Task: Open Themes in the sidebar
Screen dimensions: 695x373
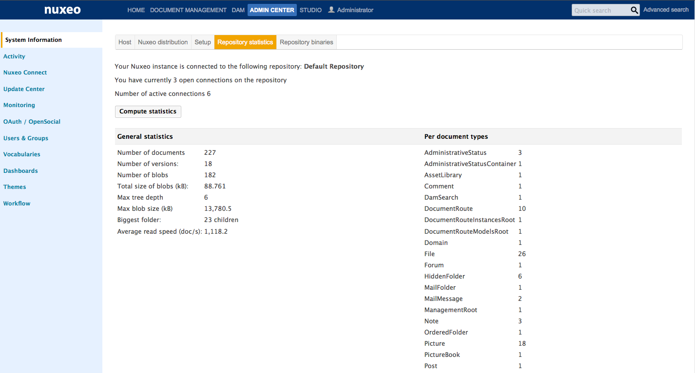Action: click(x=15, y=187)
